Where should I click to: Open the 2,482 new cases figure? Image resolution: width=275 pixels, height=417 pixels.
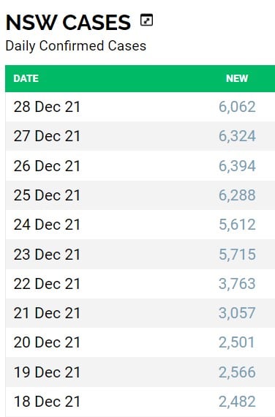[237, 402]
